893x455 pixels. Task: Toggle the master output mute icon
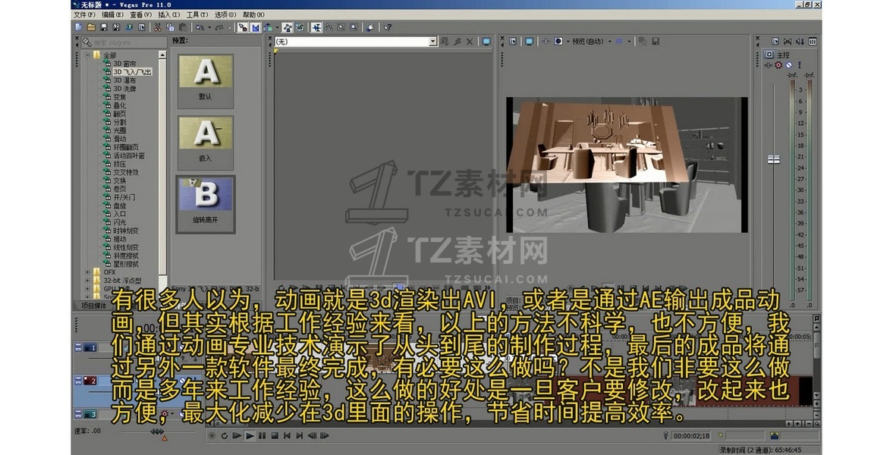[x=788, y=65]
